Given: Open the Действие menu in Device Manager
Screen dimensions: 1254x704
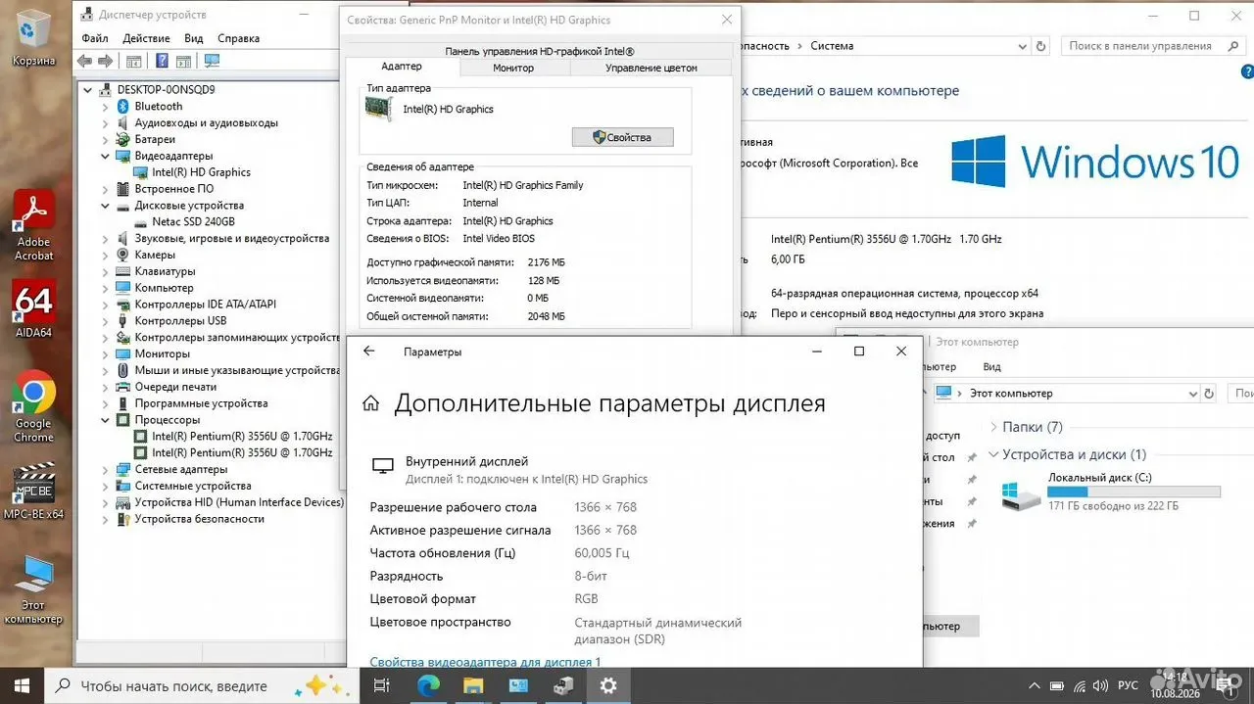Looking at the screenshot, I should [147, 38].
